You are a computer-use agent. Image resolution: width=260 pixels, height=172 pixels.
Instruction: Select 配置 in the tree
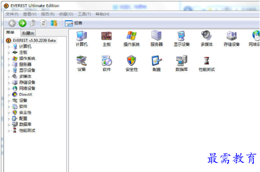23,118
